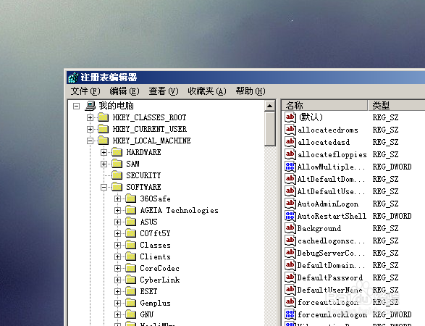Select the C07ft5Y folder icon

pos(130,233)
